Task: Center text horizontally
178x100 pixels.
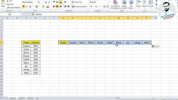Action: point(57,7)
